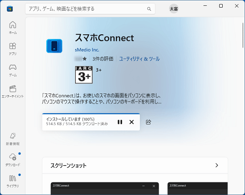This screenshot has height=195, width=245.
Task: Click the share icon
Action: coord(148,122)
